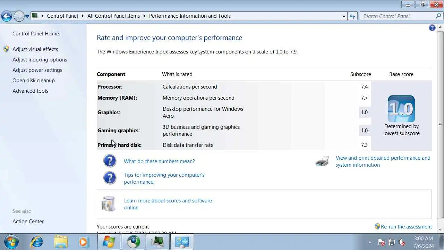Expand the arrow before Control Panel breadcrumb
The image size is (444, 250).
point(43,16)
